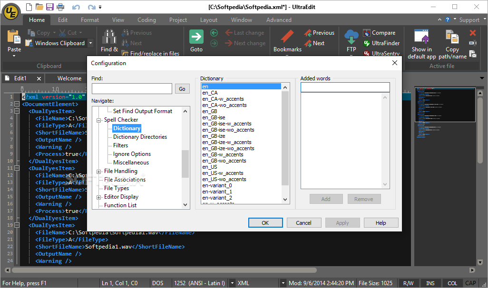Save the file with the floppy icon
Viewport: 488px width, 288px height.
[x=50, y=7]
